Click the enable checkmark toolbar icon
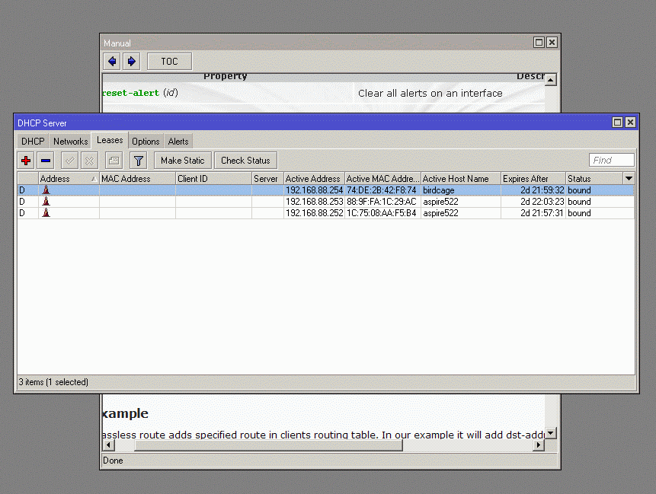Image resolution: width=656 pixels, height=494 pixels. click(69, 161)
